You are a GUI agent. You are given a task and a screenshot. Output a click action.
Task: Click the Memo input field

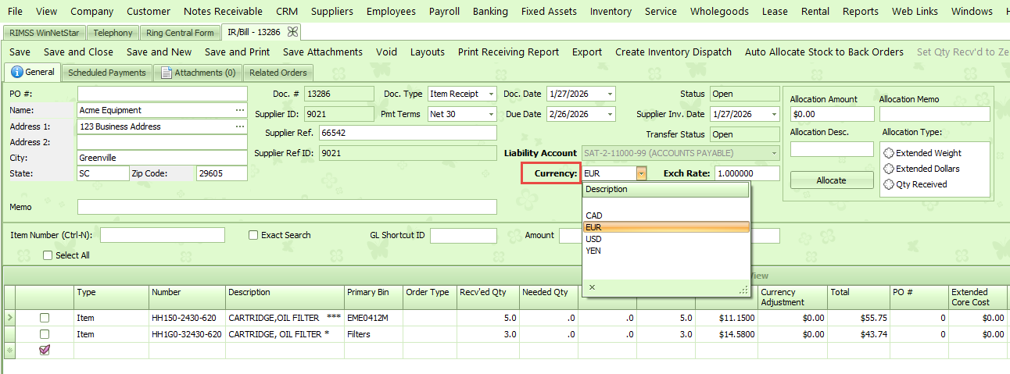(x=287, y=207)
